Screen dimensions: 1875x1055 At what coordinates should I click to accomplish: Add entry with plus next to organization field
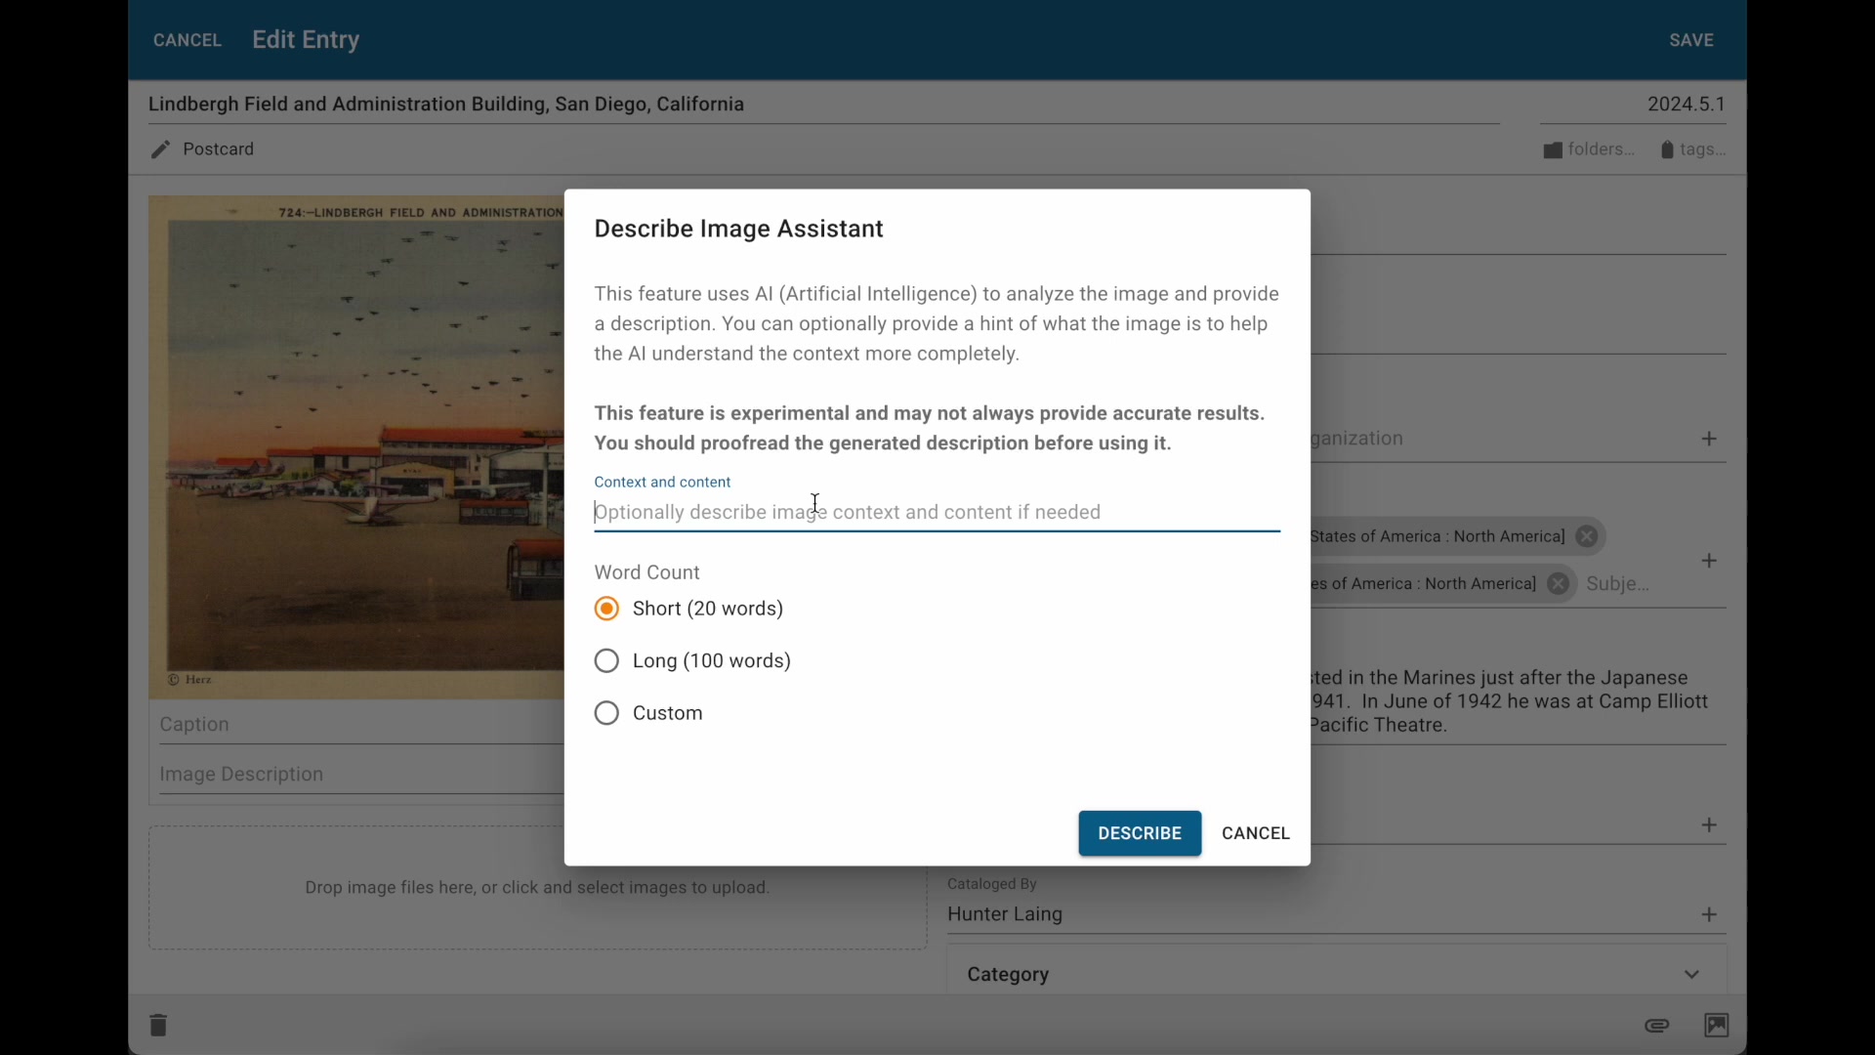click(x=1709, y=439)
